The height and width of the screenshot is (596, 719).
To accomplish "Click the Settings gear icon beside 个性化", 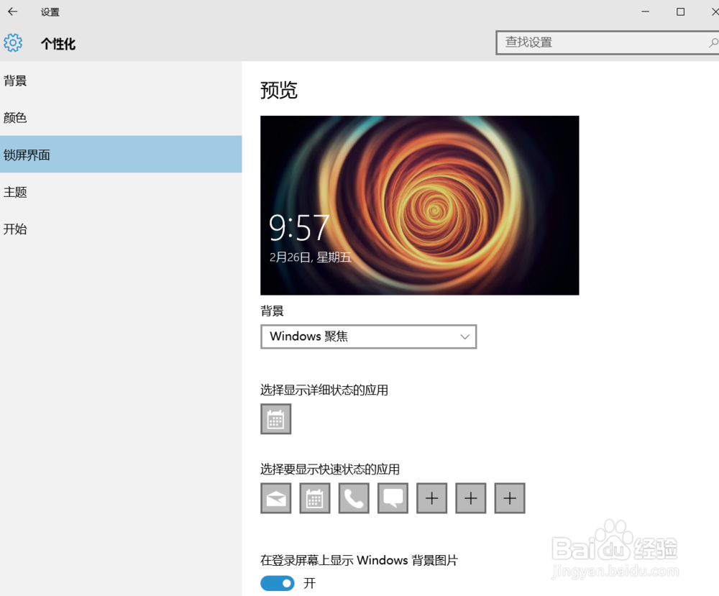I will [x=13, y=42].
